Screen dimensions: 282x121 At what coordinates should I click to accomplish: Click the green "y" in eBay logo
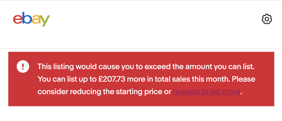point(45,21)
